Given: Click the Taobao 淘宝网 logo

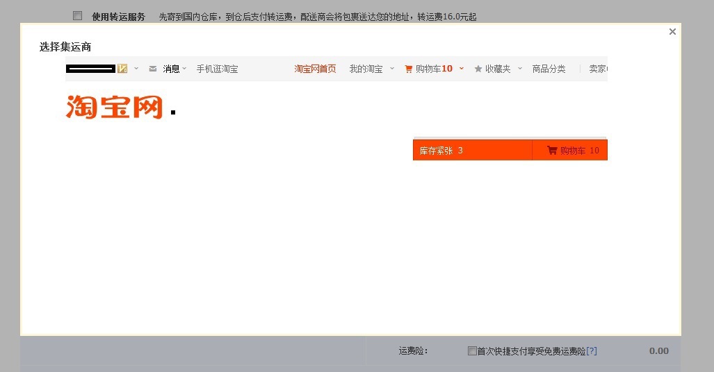Looking at the screenshot, I should click(x=114, y=107).
